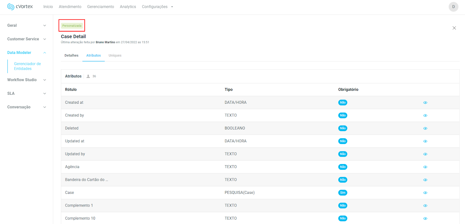Click the cVortex logo icon
Viewport: 465px width, 224px height.
(x=11, y=7)
